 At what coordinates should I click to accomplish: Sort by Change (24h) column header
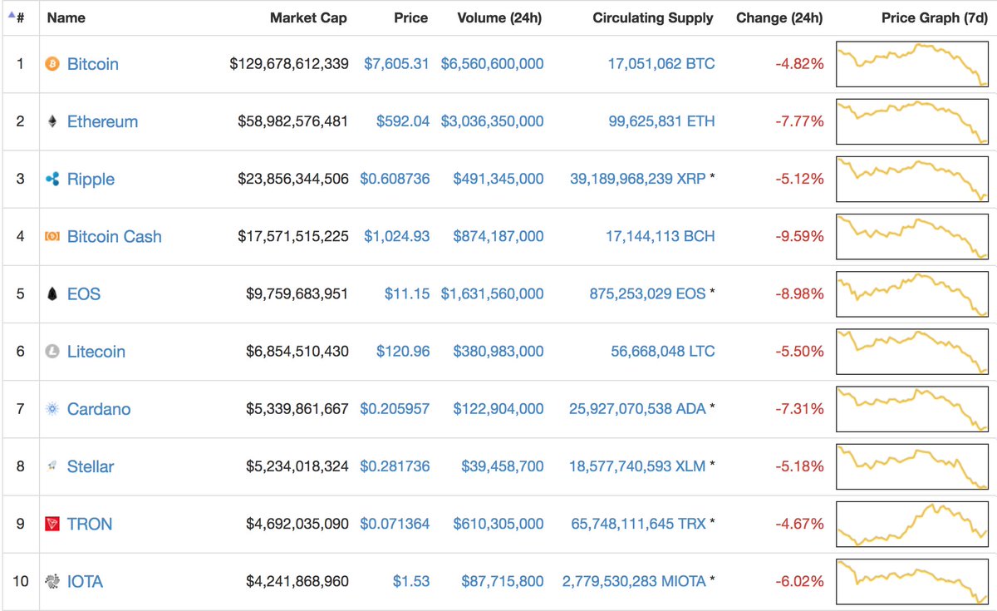tap(779, 17)
